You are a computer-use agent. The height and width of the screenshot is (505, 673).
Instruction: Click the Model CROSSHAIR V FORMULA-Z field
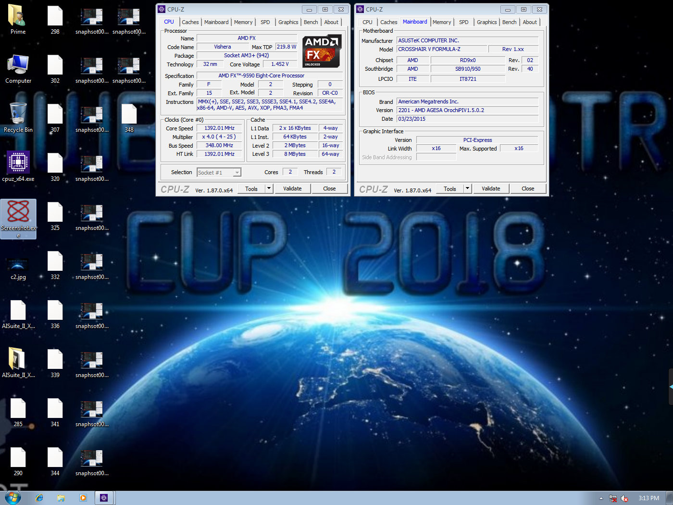(442, 49)
